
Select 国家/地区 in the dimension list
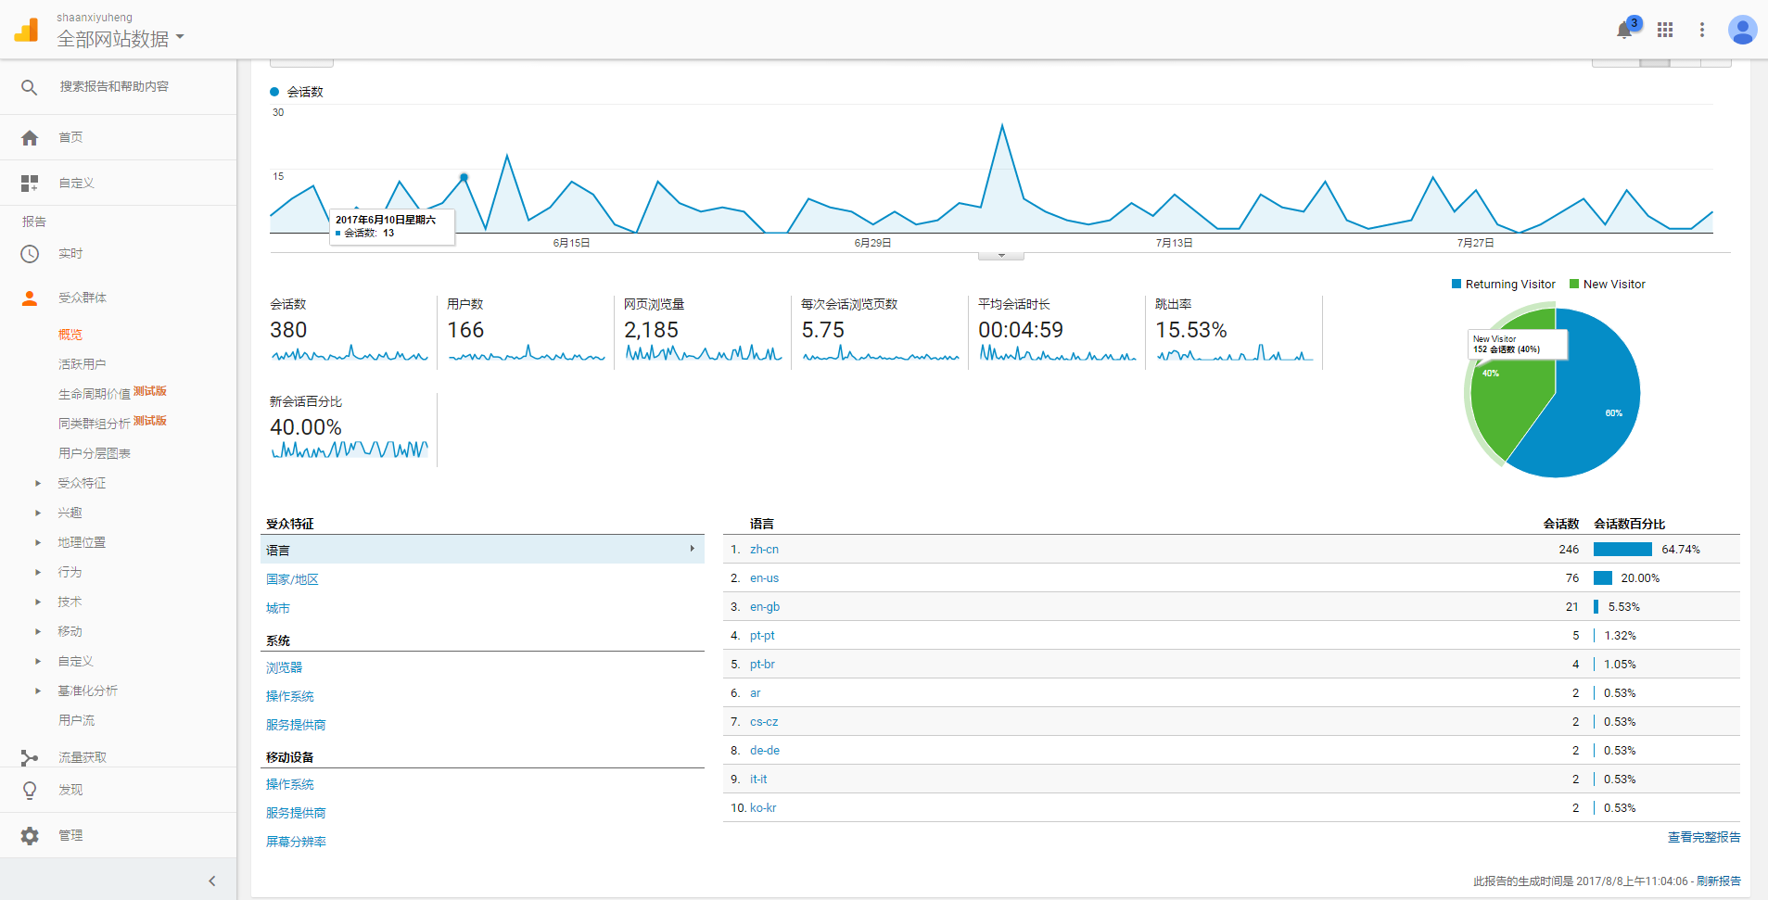pos(292,579)
